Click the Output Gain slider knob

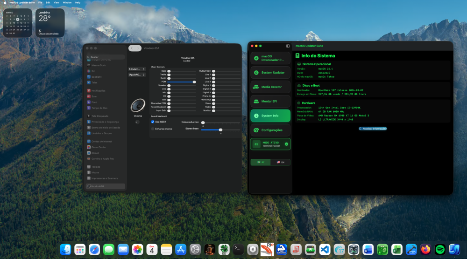click(213, 71)
